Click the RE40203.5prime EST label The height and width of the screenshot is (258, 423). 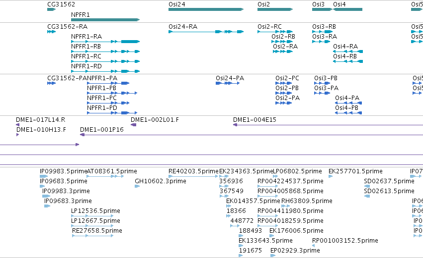(x=193, y=171)
